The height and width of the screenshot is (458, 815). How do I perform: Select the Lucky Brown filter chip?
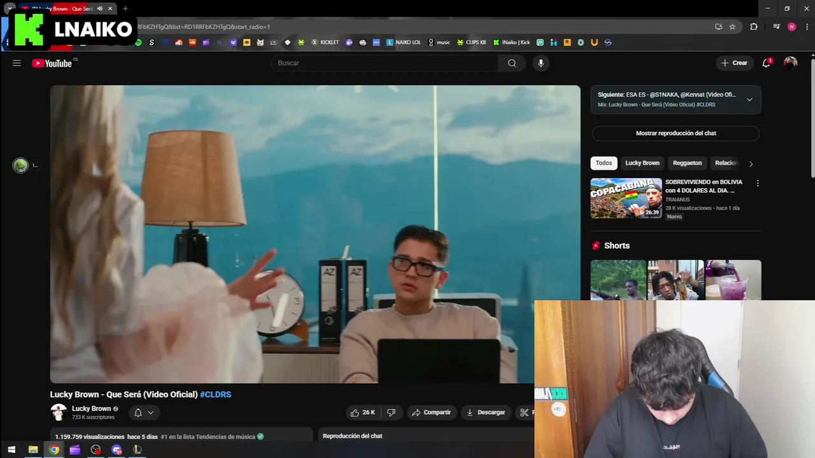click(x=642, y=163)
